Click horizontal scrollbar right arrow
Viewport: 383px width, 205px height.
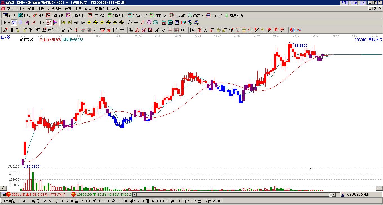coord(334,194)
